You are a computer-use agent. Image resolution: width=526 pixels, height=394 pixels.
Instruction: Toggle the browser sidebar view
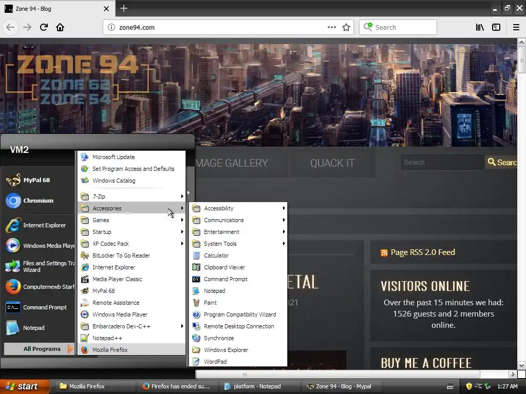[496, 27]
